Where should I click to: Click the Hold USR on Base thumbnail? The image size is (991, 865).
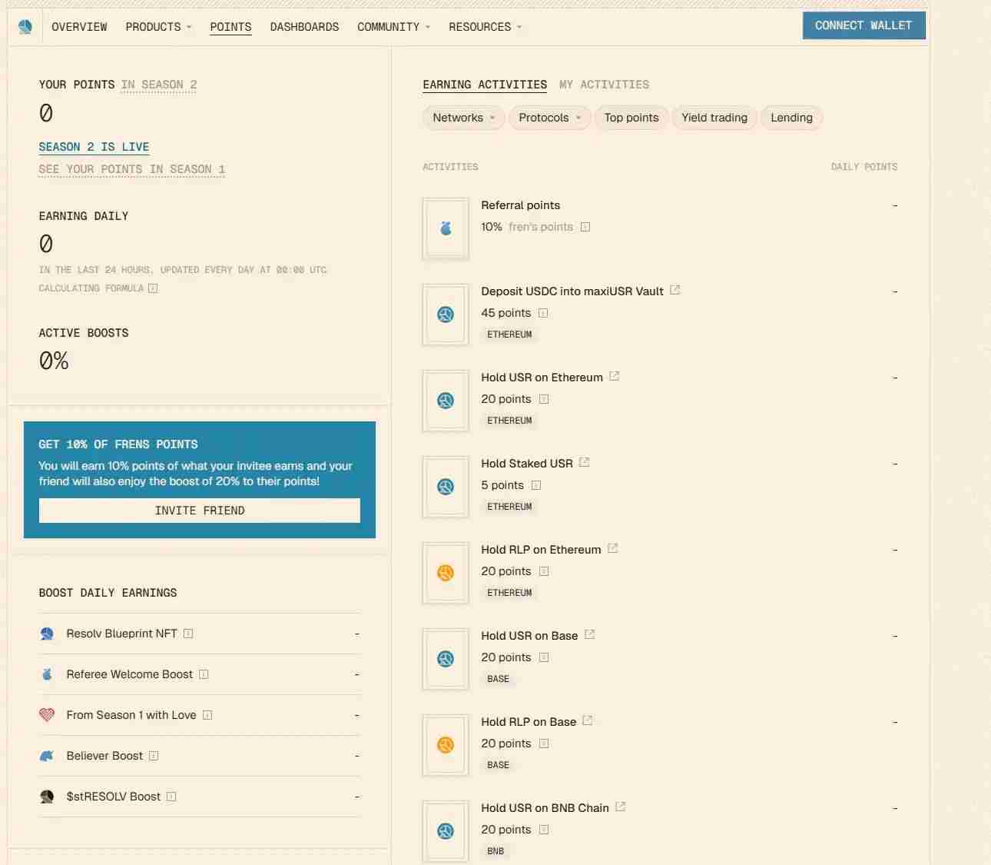click(x=446, y=659)
